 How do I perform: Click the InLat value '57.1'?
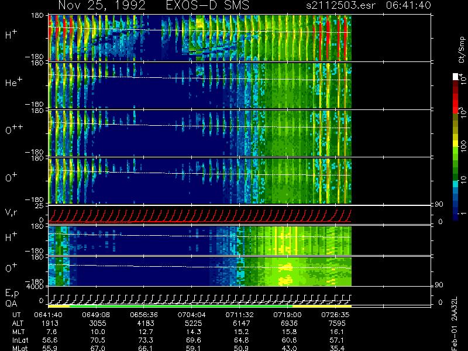click(337, 340)
